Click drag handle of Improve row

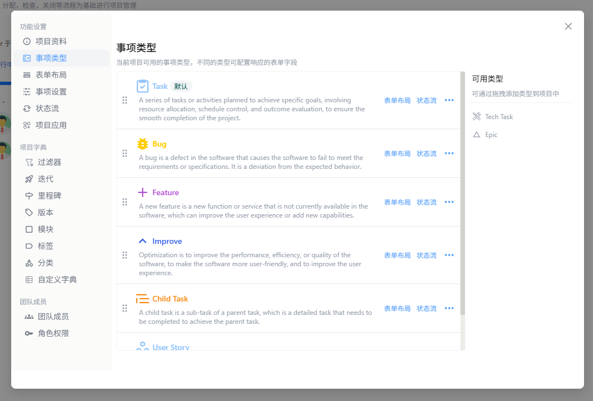[125, 255]
